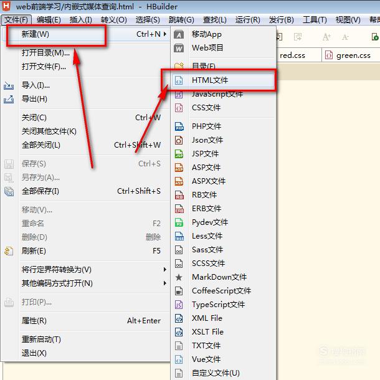The width and height of the screenshot is (380, 380).
Task: Open the 工具(T) menu
Action: pyautogui.click(x=315, y=20)
